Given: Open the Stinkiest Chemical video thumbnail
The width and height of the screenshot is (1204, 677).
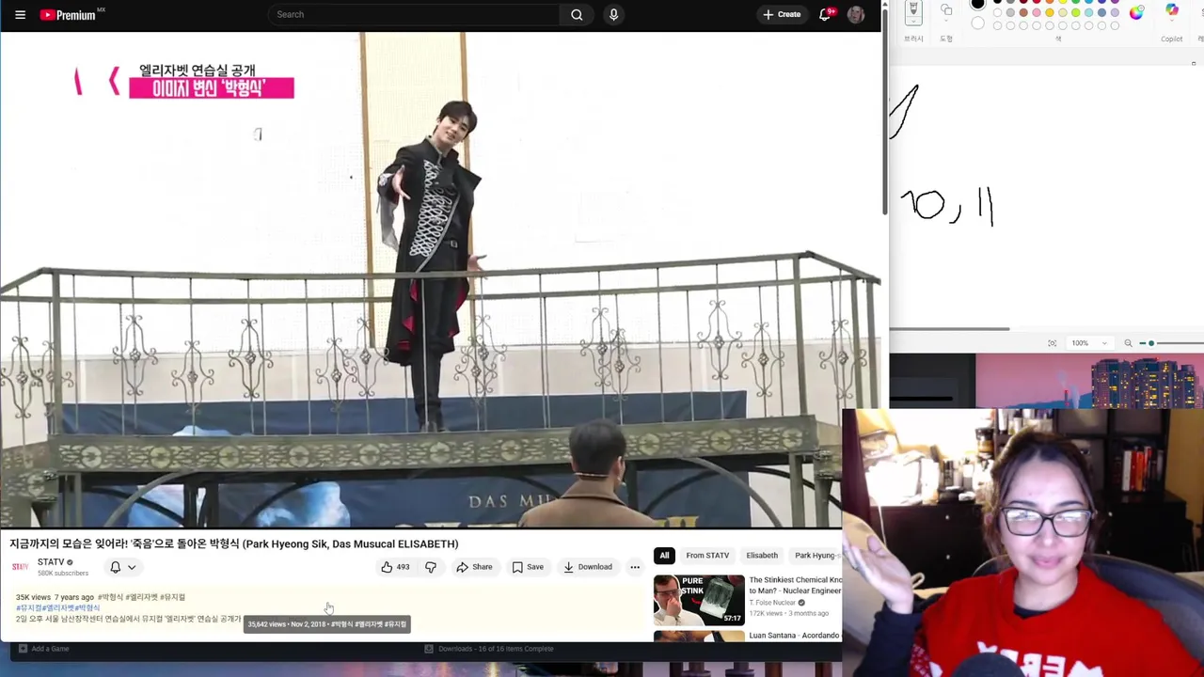Looking at the screenshot, I should [x=699, y=600].
